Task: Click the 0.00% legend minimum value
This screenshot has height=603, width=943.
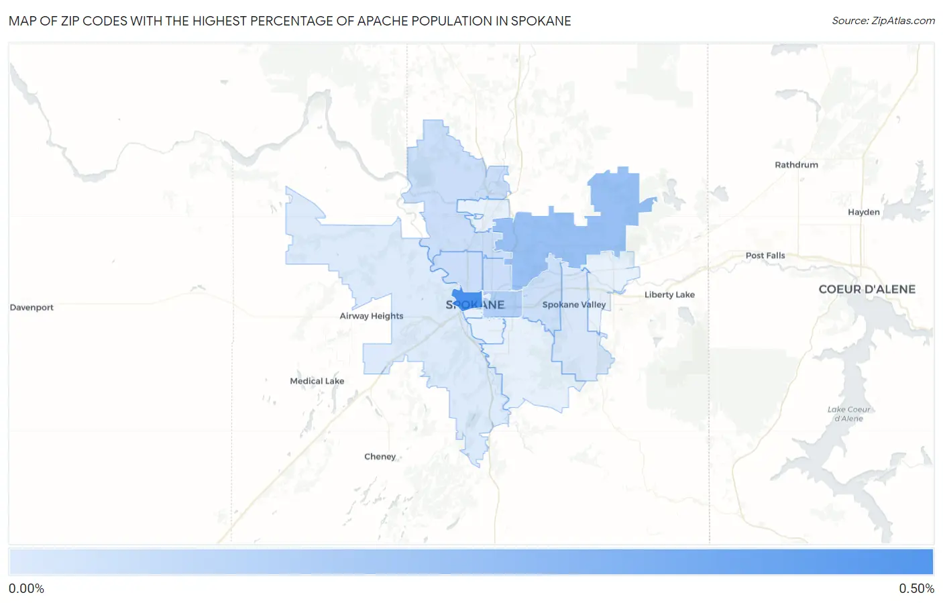Action: [26, 588]
